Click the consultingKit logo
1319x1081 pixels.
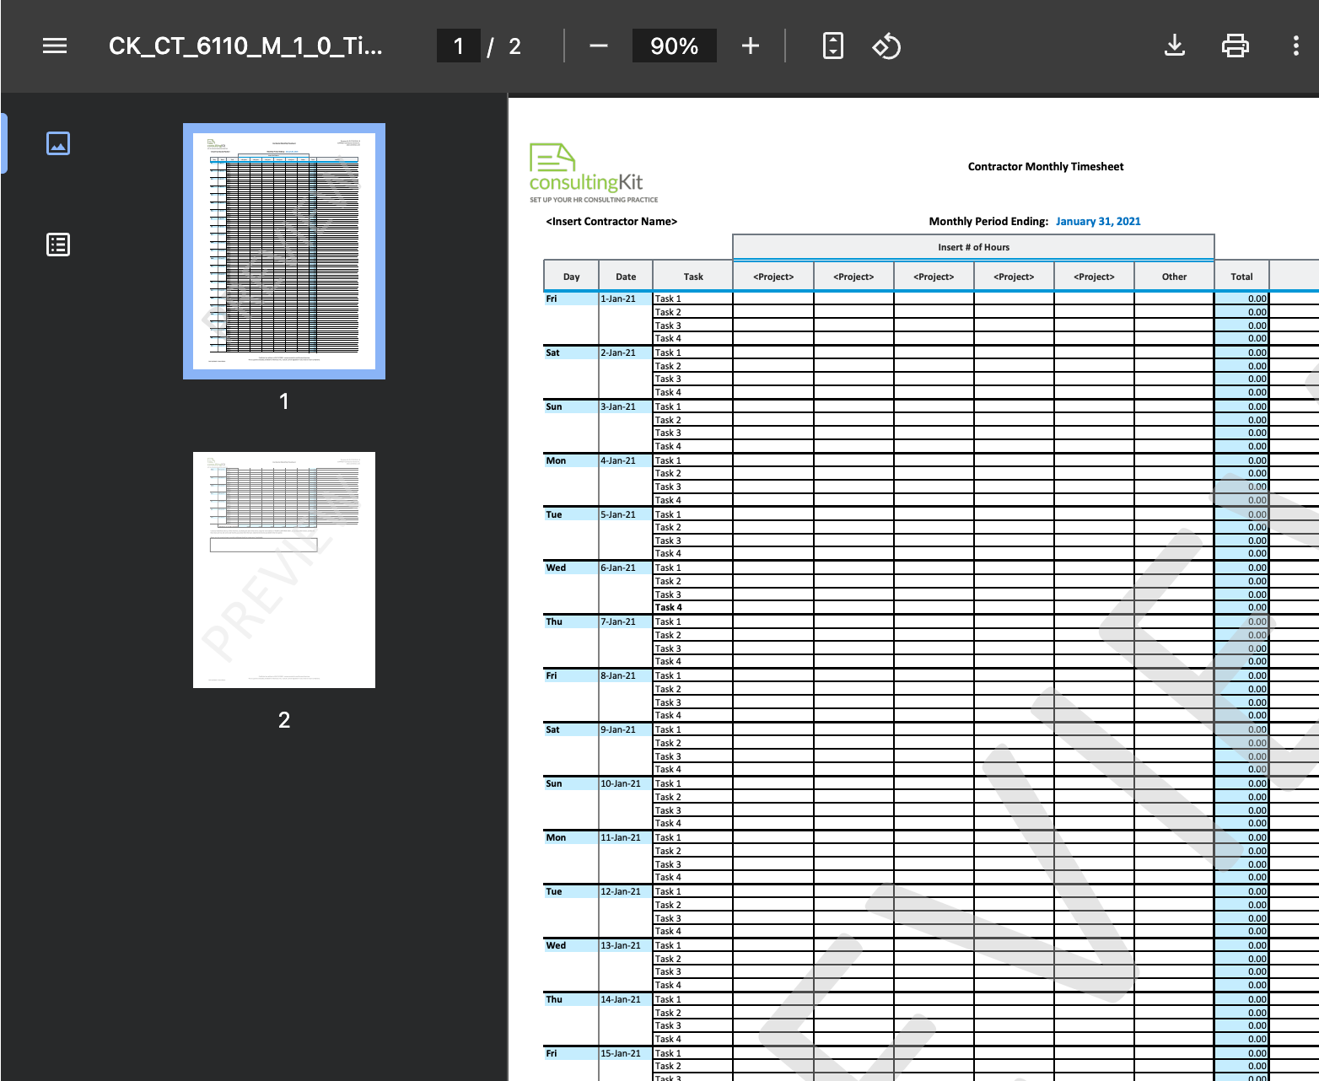click(586, 173)
